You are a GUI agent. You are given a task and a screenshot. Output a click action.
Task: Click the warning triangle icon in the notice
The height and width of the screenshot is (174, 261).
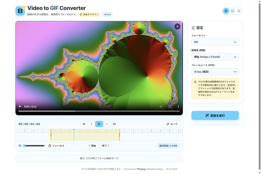tap(195, 82)
